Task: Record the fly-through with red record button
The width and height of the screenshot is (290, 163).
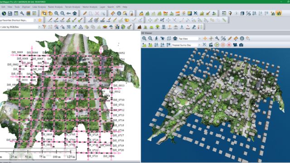Action: coord(229,45)
